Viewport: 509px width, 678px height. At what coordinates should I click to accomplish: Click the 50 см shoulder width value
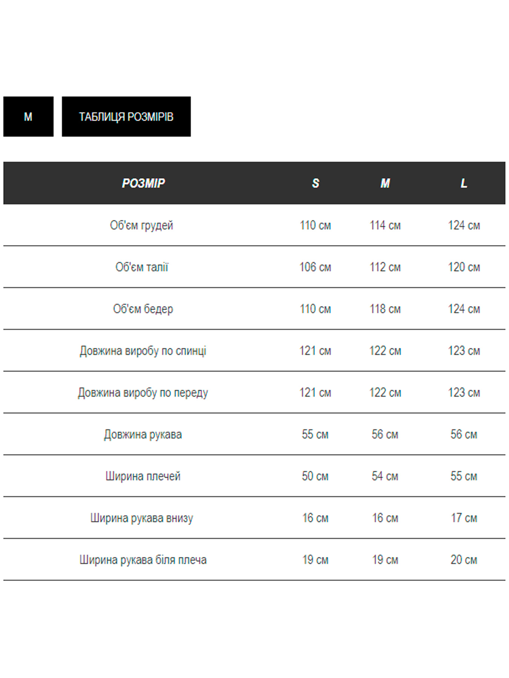click(x=315, y=476)
